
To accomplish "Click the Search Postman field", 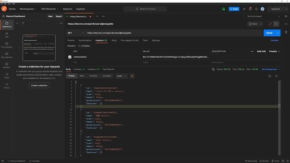I will 145,9.
